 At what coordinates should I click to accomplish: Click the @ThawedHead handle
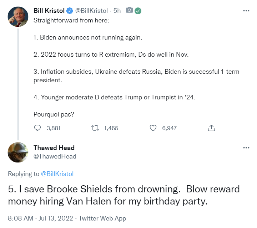(x=55, y=156)
